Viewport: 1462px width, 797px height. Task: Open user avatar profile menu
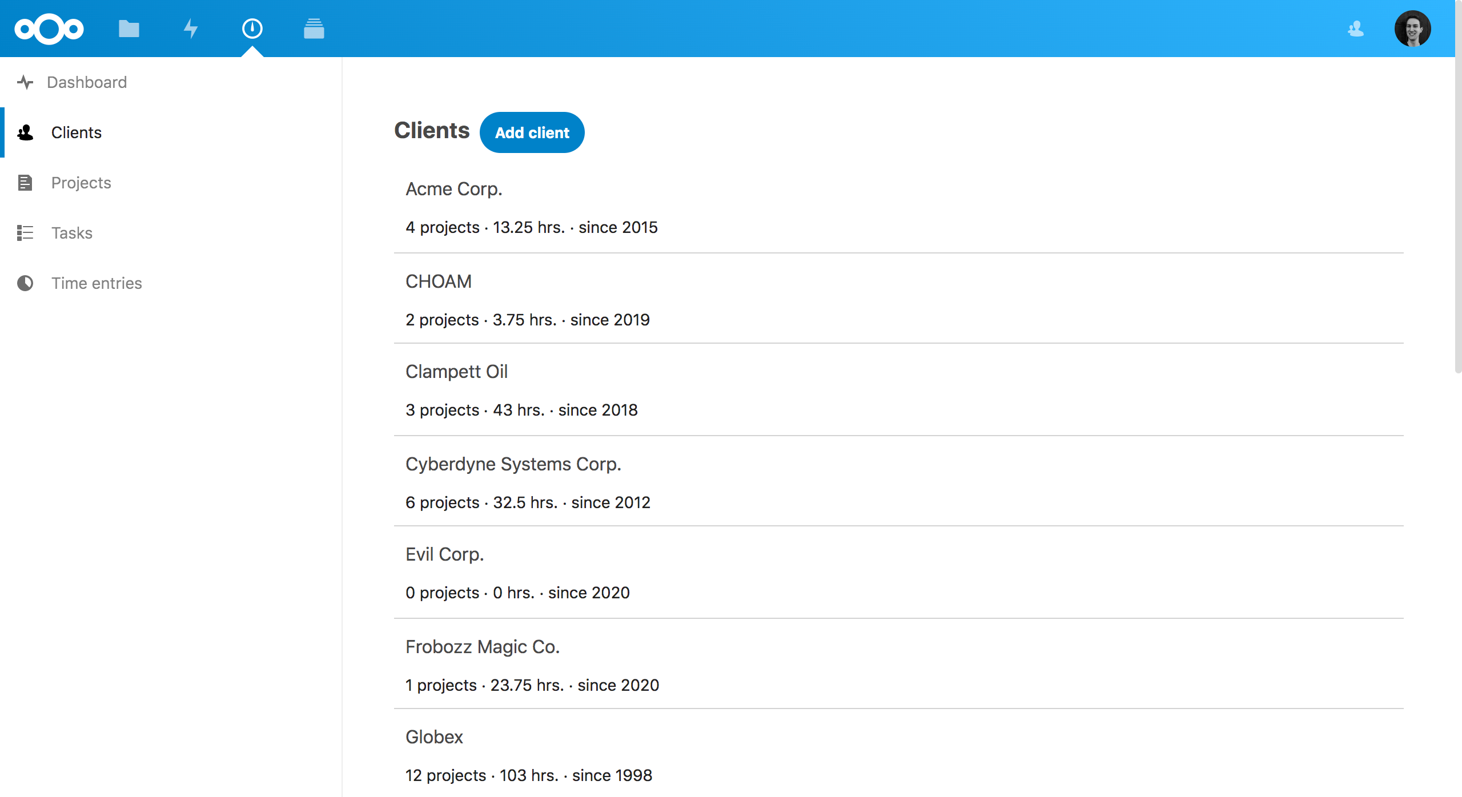1412,29
